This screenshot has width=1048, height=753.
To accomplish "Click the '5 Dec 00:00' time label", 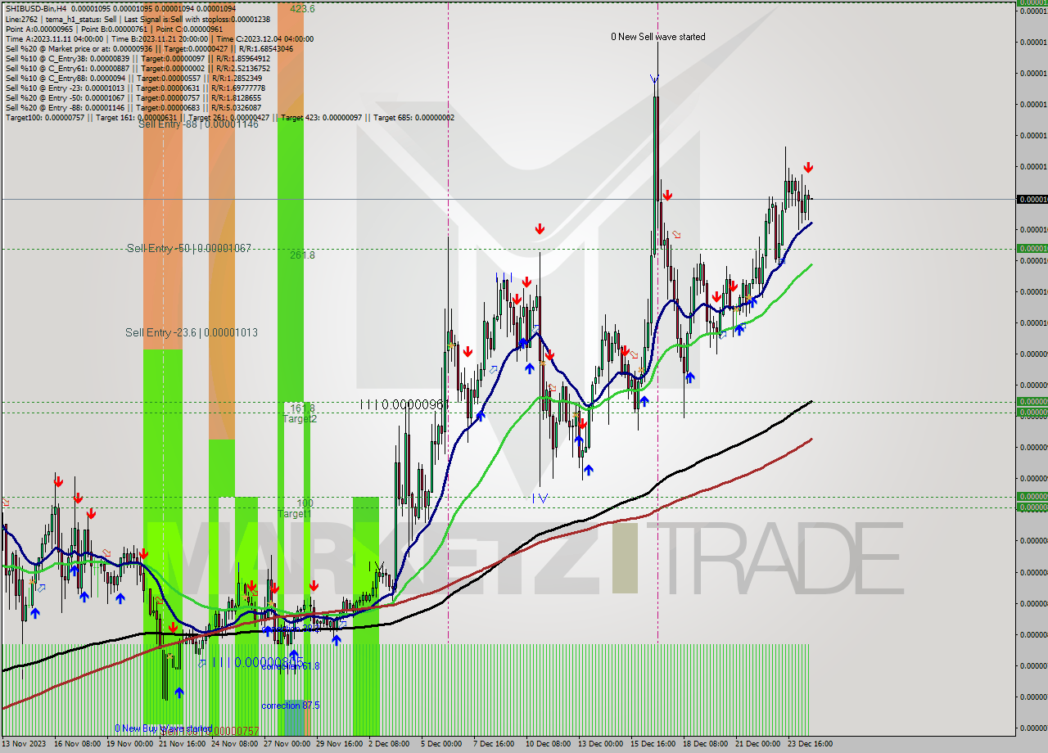I will tap(441, 744).
